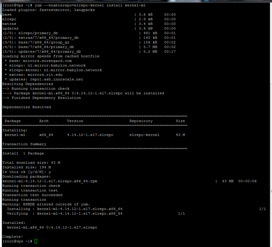The image size is (272, 247).
Task: Click the 'Complete!' message
Action: [12, 237]
